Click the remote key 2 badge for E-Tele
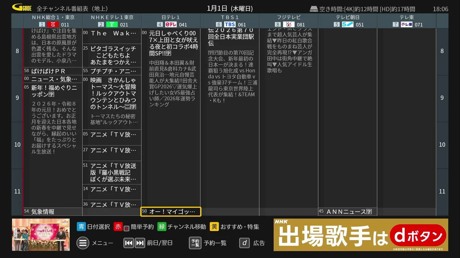Screen dimensions: 460x258 coord(101,24)
